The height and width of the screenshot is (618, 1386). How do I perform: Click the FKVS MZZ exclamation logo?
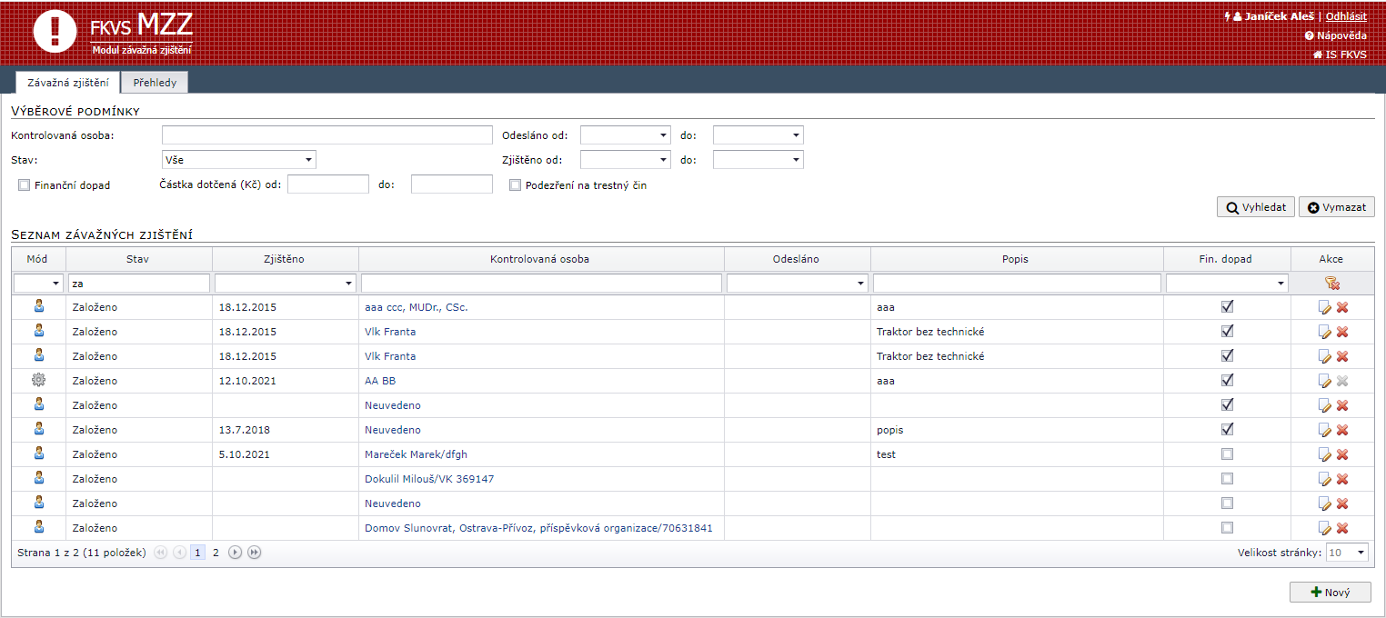(x=55, y=32)
